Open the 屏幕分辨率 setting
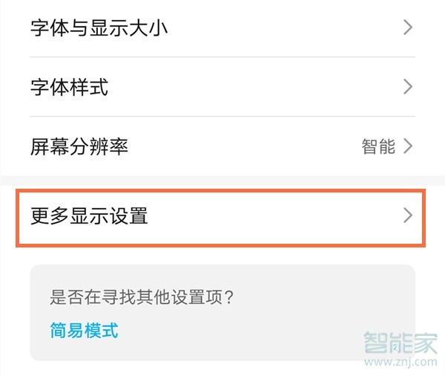Screen dimensions: 445x376 coord(79,146)
